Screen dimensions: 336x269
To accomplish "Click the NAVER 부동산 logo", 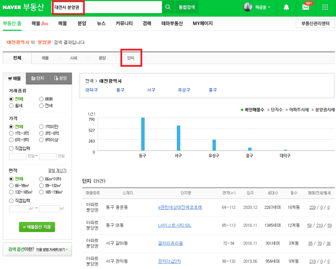I will tap(23, 7).
